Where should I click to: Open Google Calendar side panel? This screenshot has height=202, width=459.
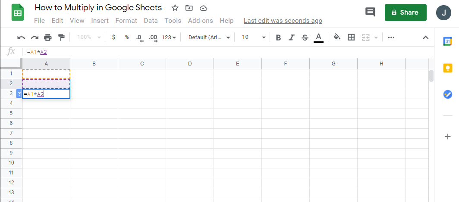447,41
